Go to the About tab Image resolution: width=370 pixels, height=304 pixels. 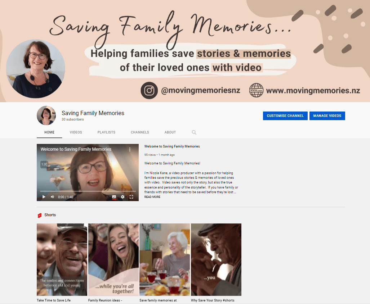[x=170, y=132]
